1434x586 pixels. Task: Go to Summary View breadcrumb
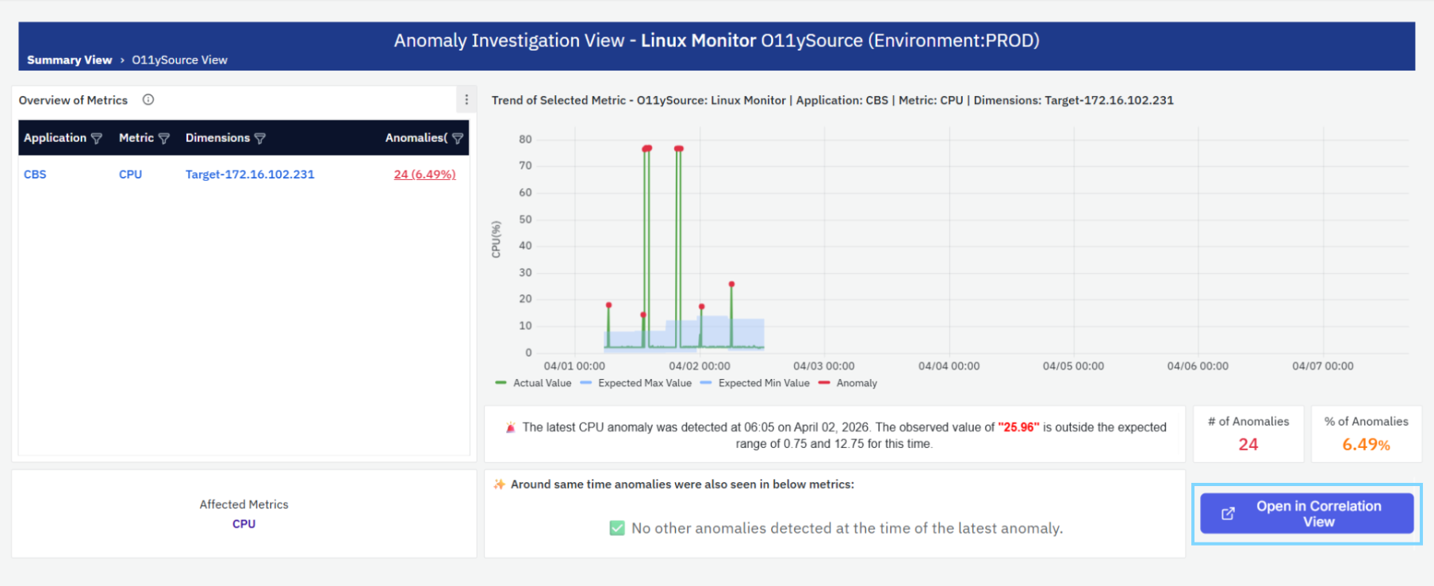(70, 60)
